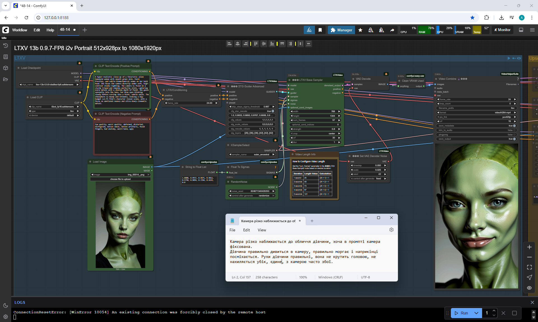
Task: Open the Run button dropdown arrow
Action: coord(476,313)
